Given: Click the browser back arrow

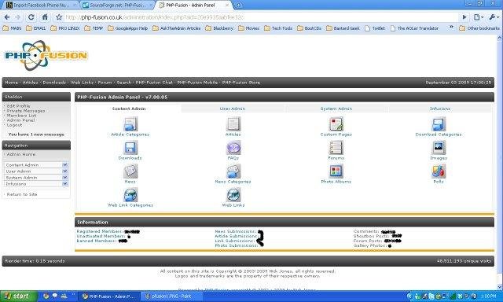Looking at the screenshot, I should tap(7, 17).
